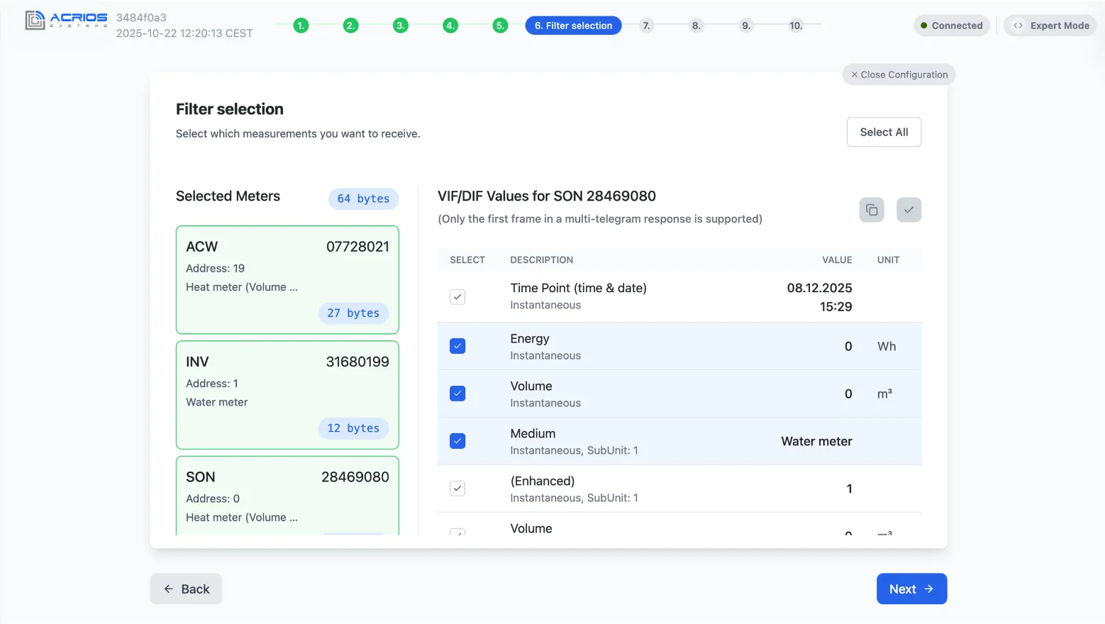Click the 64 bytes total badge

(363, 199)
